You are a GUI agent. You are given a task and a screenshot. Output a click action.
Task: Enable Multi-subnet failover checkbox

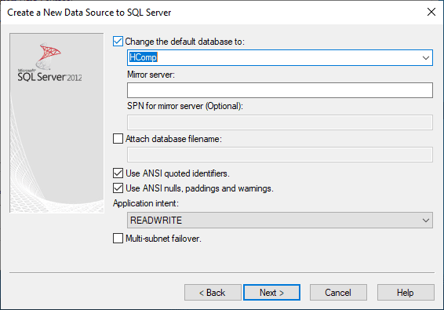118,239
